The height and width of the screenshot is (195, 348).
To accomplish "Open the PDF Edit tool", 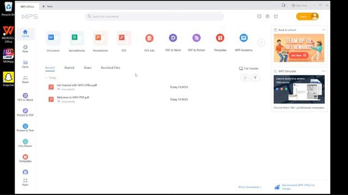I will coord(150,42).
